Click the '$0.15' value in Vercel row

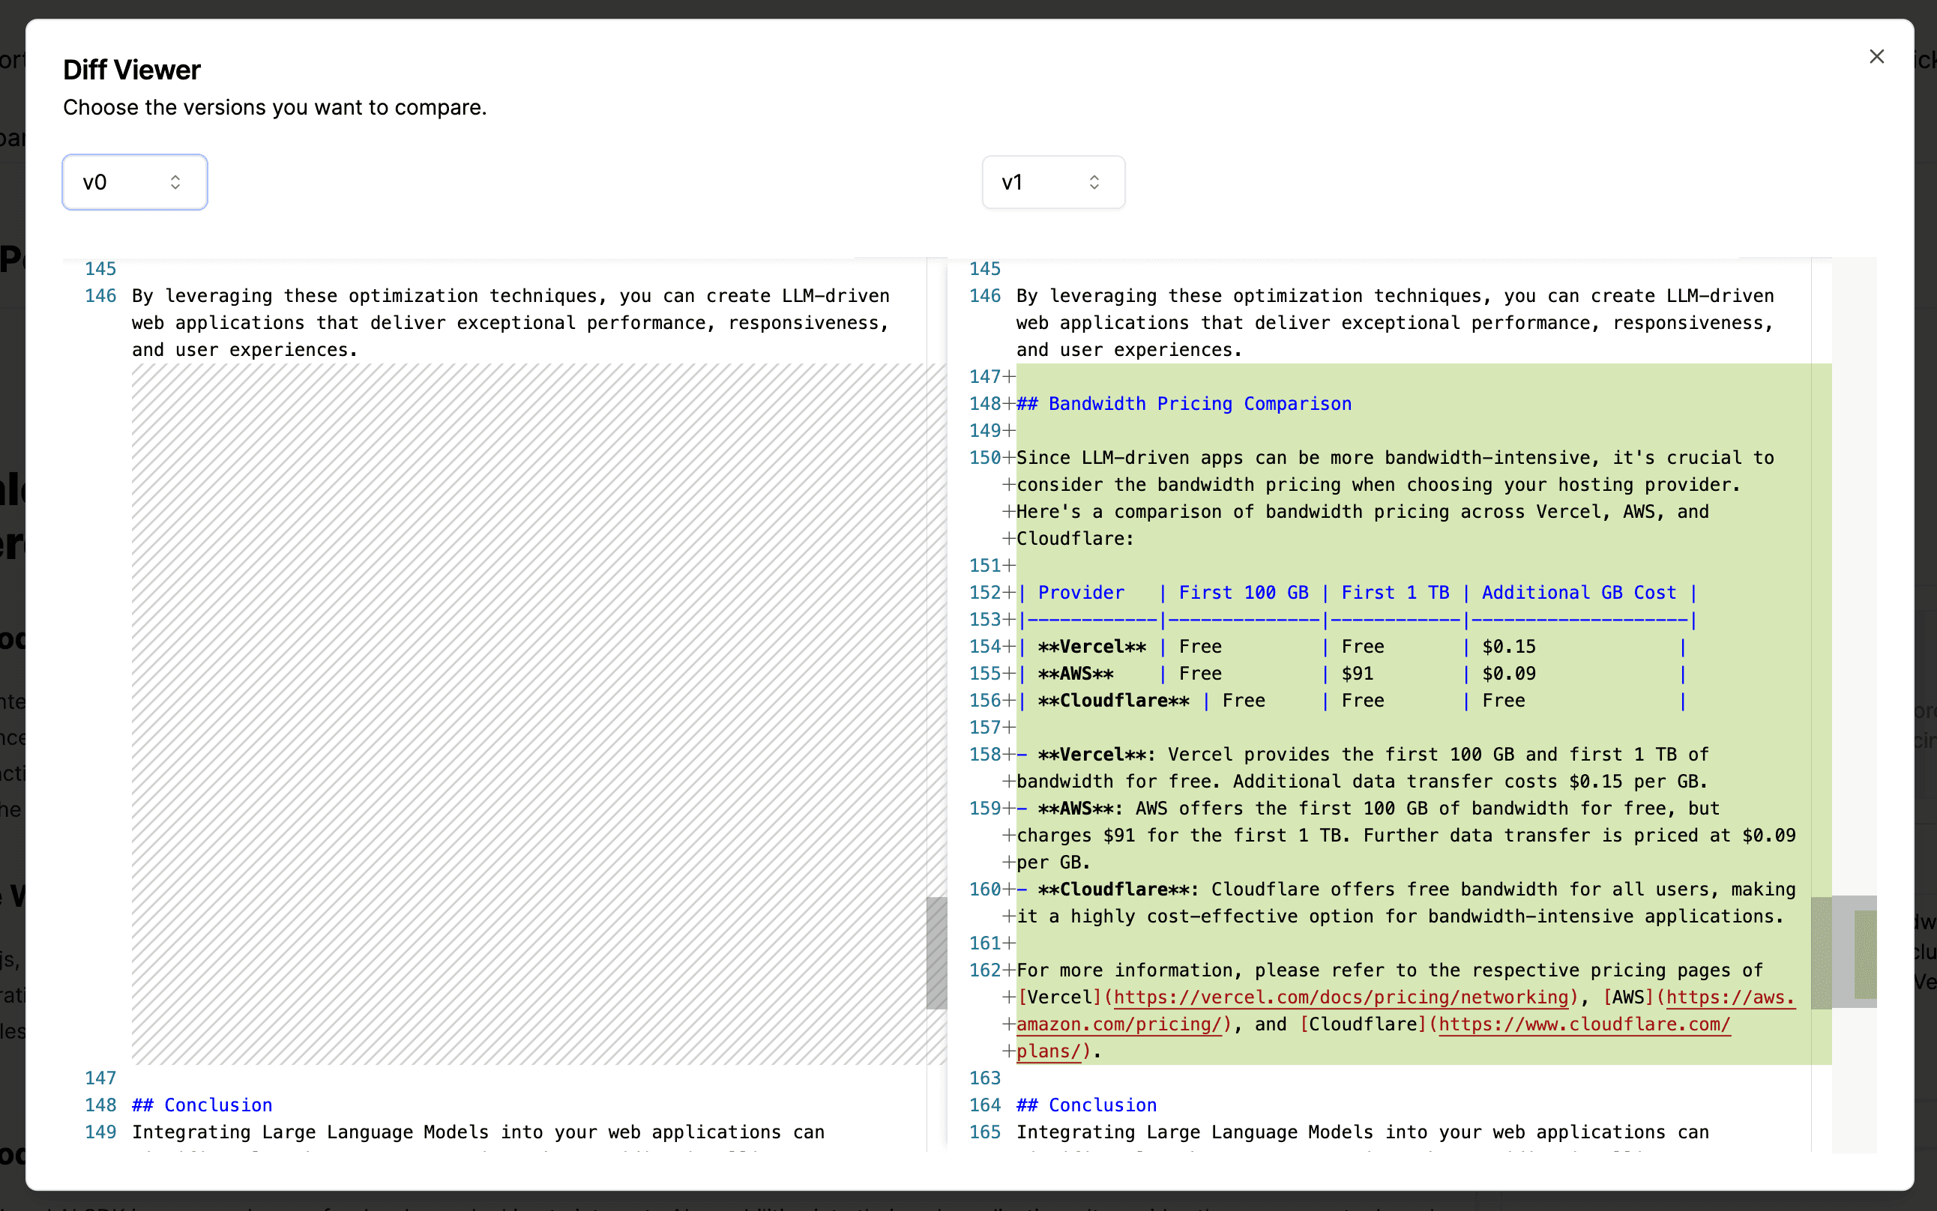click(x=1509, y=647)
